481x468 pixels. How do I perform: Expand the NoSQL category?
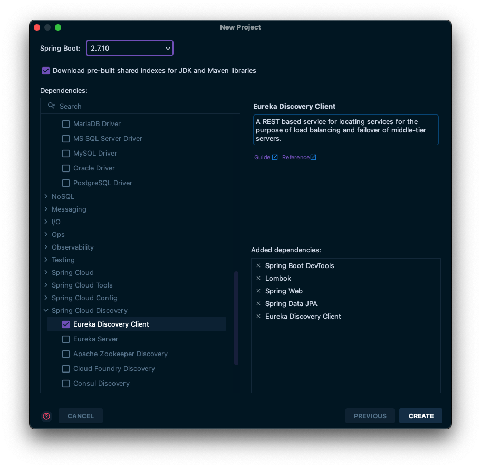click(46, 196)
